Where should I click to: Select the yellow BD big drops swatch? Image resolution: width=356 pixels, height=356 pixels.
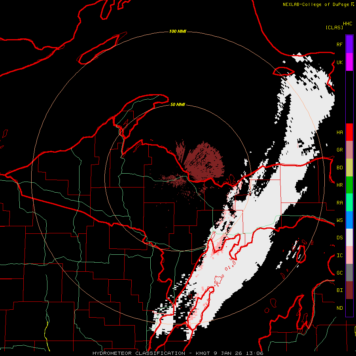(349, 168)
